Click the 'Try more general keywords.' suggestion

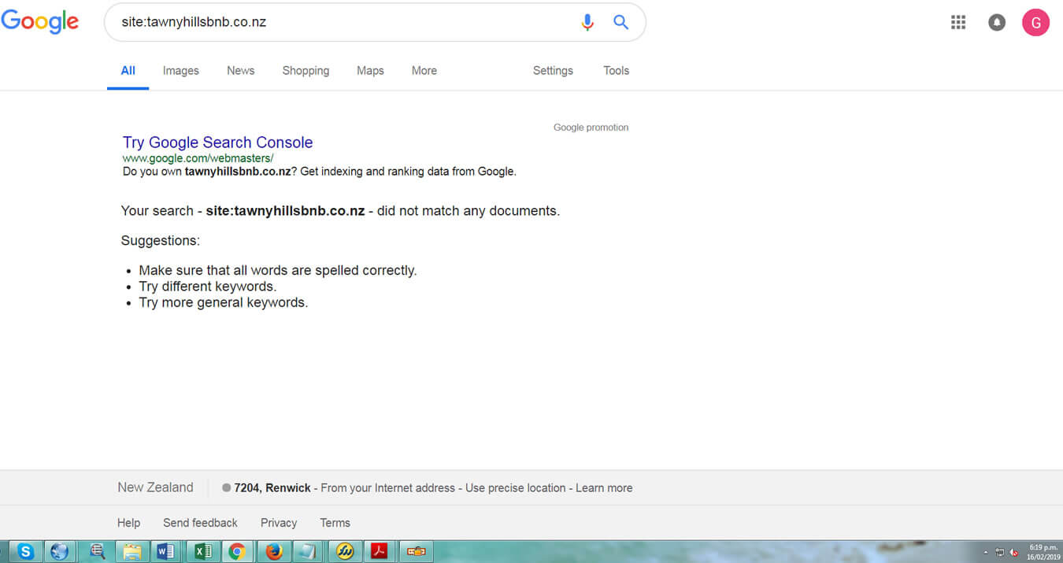click(224, 302)
